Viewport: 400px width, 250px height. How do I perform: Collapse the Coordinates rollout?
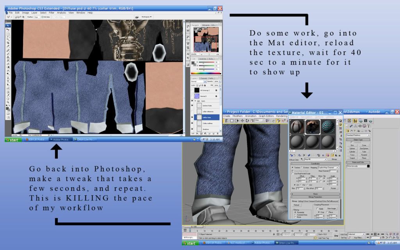coord(315,164)
